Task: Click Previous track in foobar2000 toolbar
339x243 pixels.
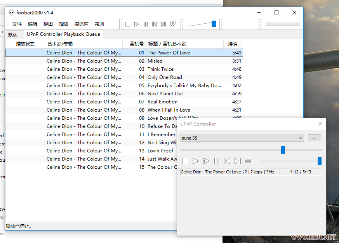Action: pyautogui.click(x=155, y=24)
